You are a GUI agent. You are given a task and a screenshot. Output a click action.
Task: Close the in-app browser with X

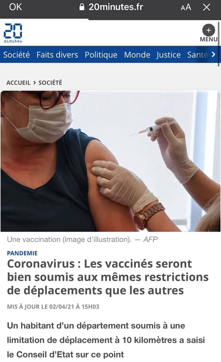207,7
